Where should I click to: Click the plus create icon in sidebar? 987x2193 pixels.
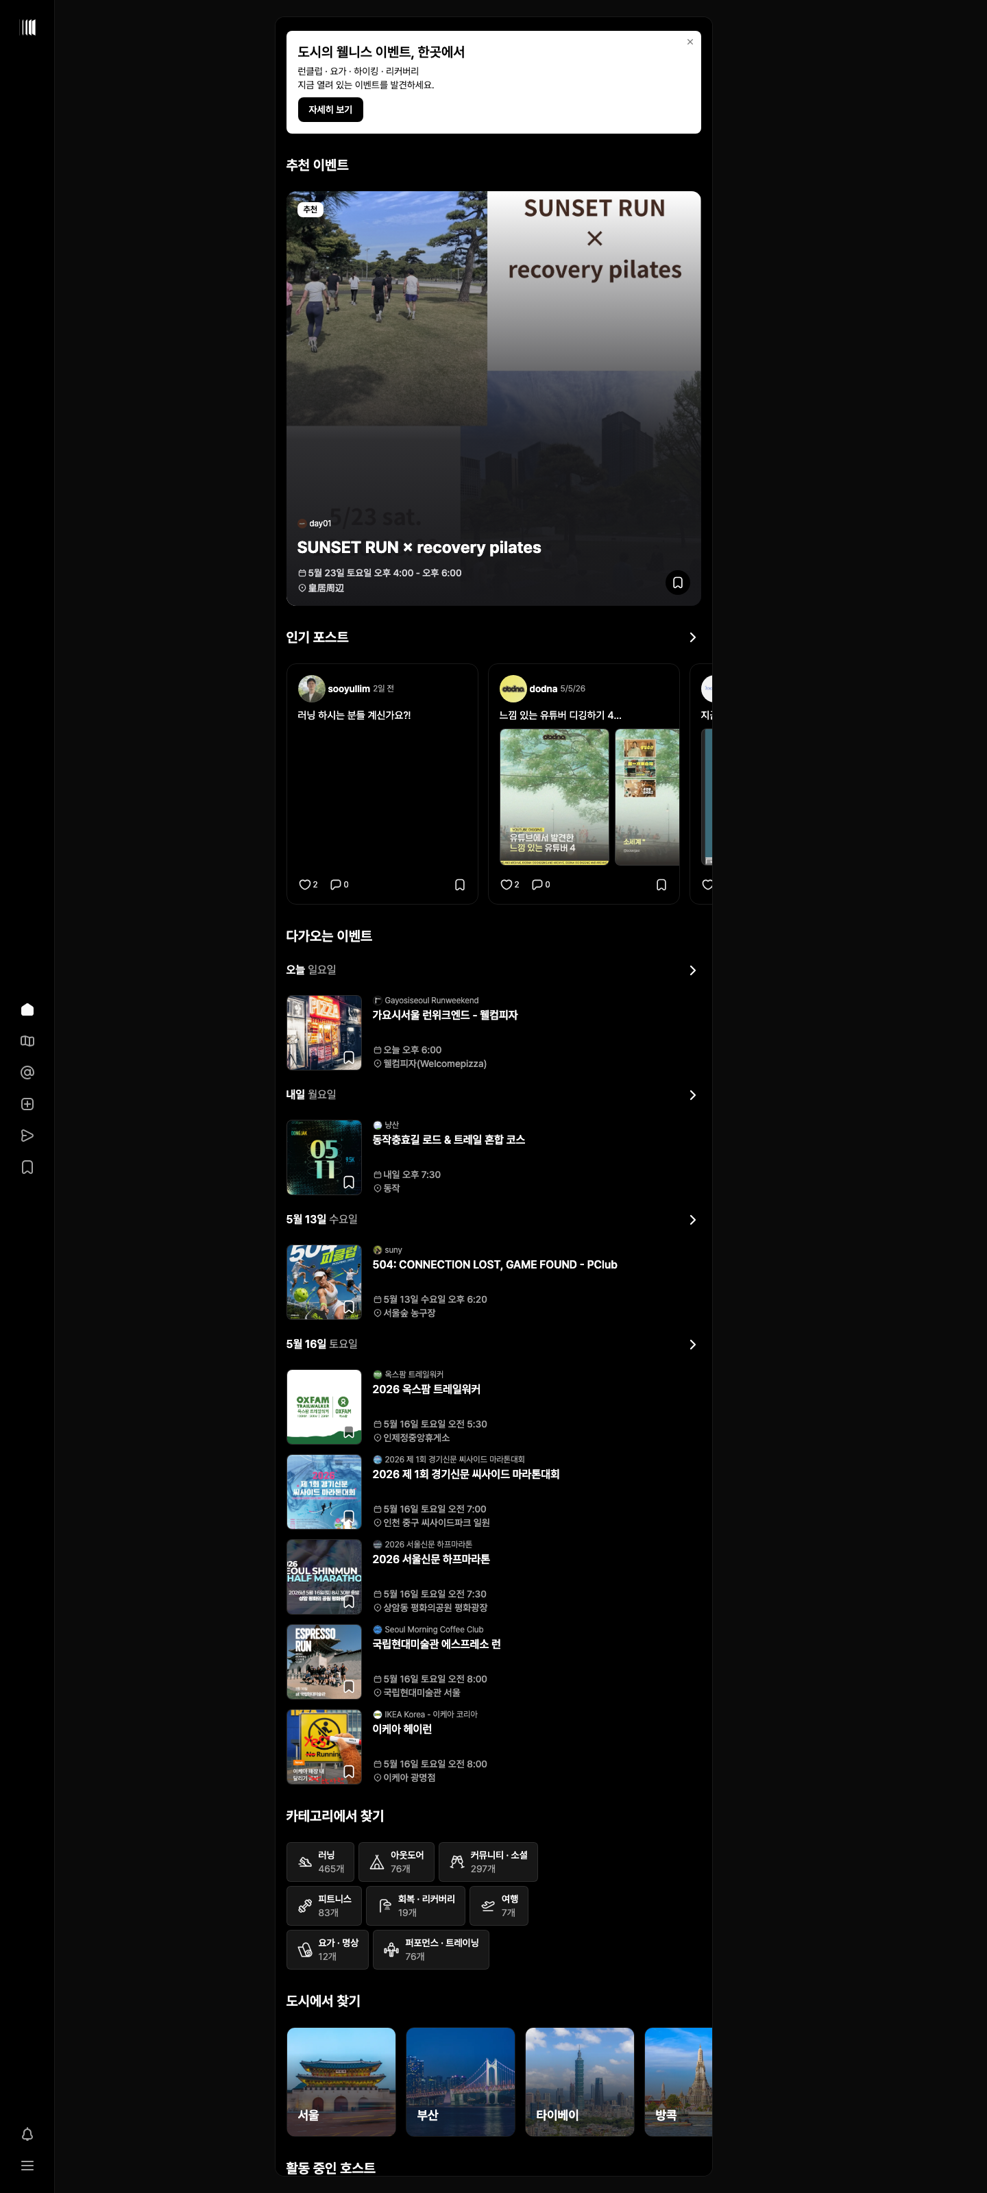click(x=27, y=1104)
